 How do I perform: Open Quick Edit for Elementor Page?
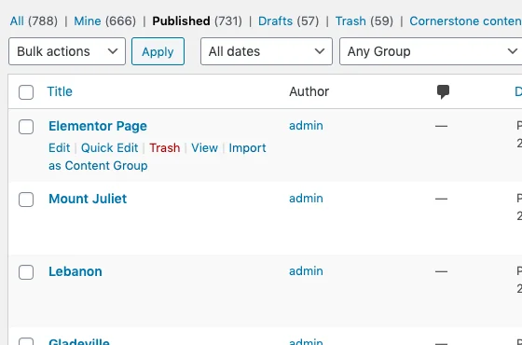tap(110, 148)
